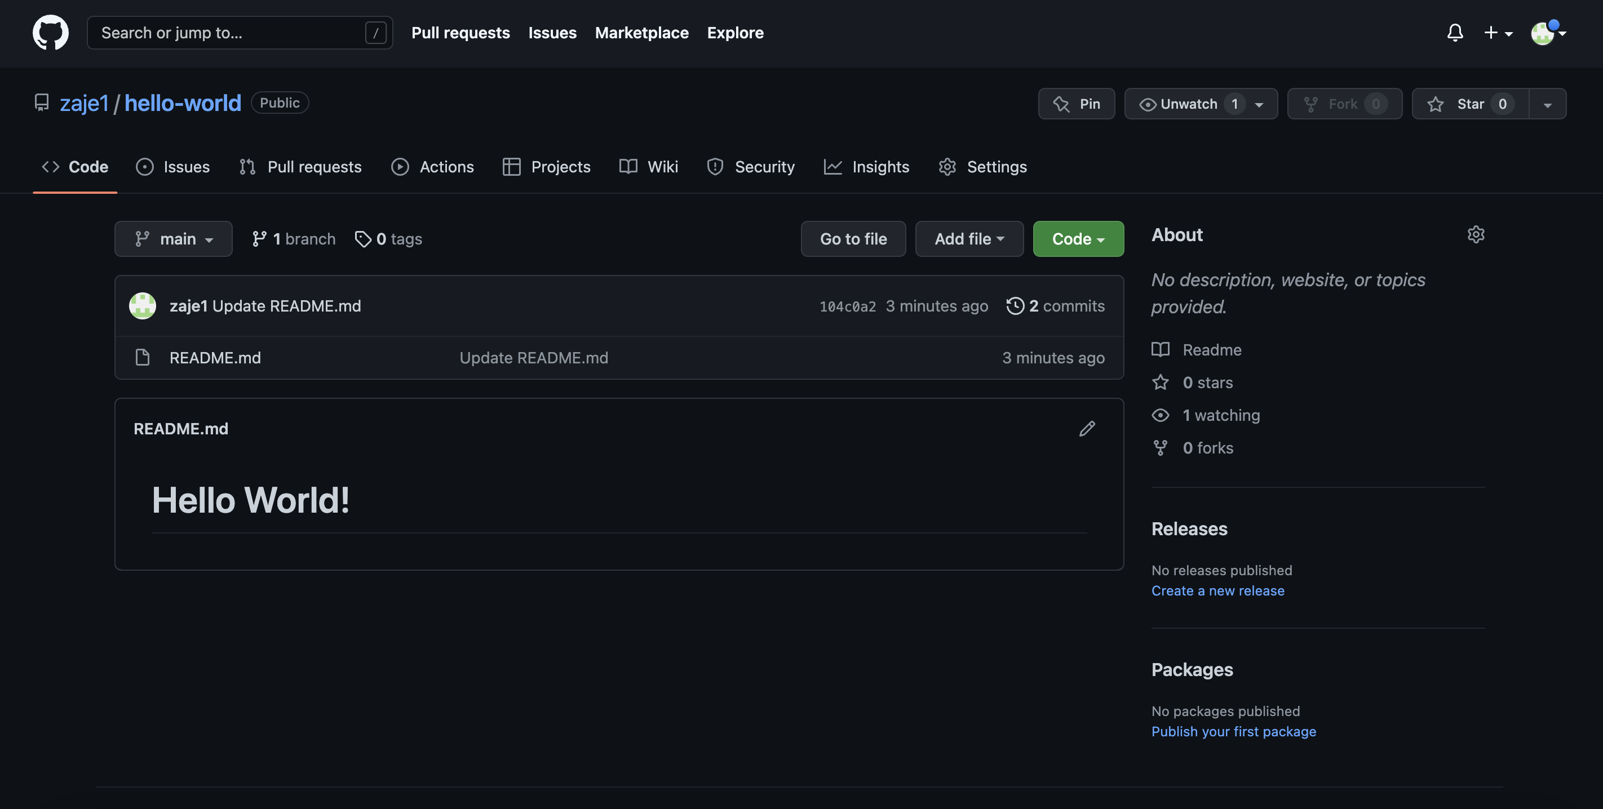Viewport: 1603px width, 809px height.
Task: Select the README.md file icon
Action: tap(142, 357)
